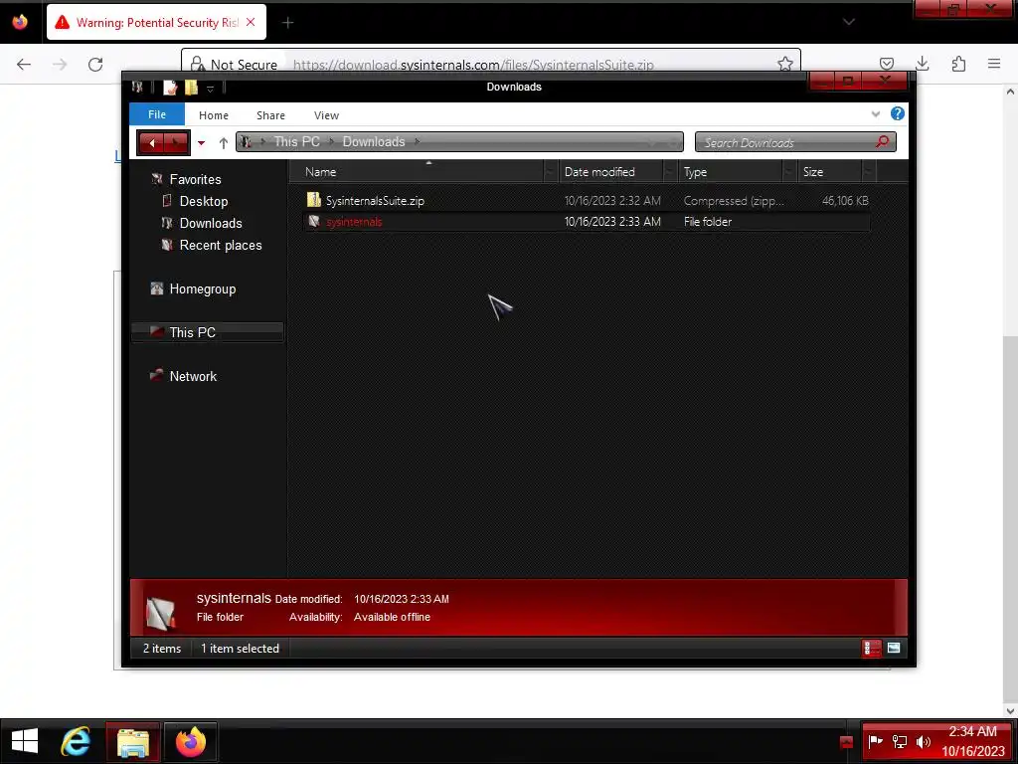Open the Size column filter dropdown

click(869, 172)
